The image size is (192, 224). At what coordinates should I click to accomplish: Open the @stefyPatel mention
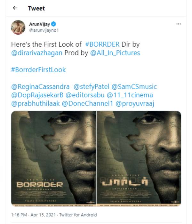tap(92, 87)
